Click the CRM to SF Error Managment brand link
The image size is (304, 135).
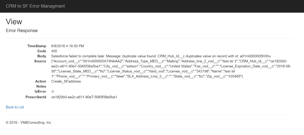point(35,6)
